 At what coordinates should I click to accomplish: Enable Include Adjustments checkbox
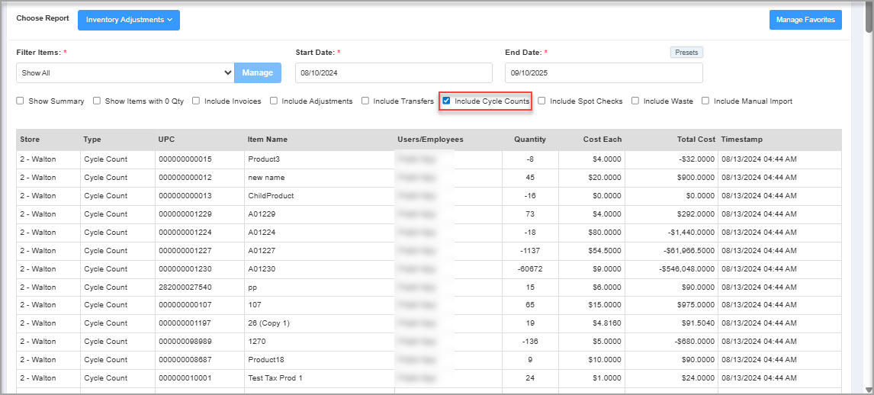pyautogui.click(x=274, y=101)
